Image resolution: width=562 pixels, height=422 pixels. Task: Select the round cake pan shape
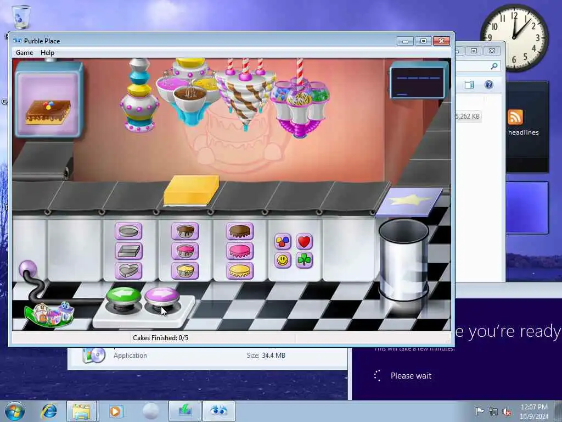(128, 231)
